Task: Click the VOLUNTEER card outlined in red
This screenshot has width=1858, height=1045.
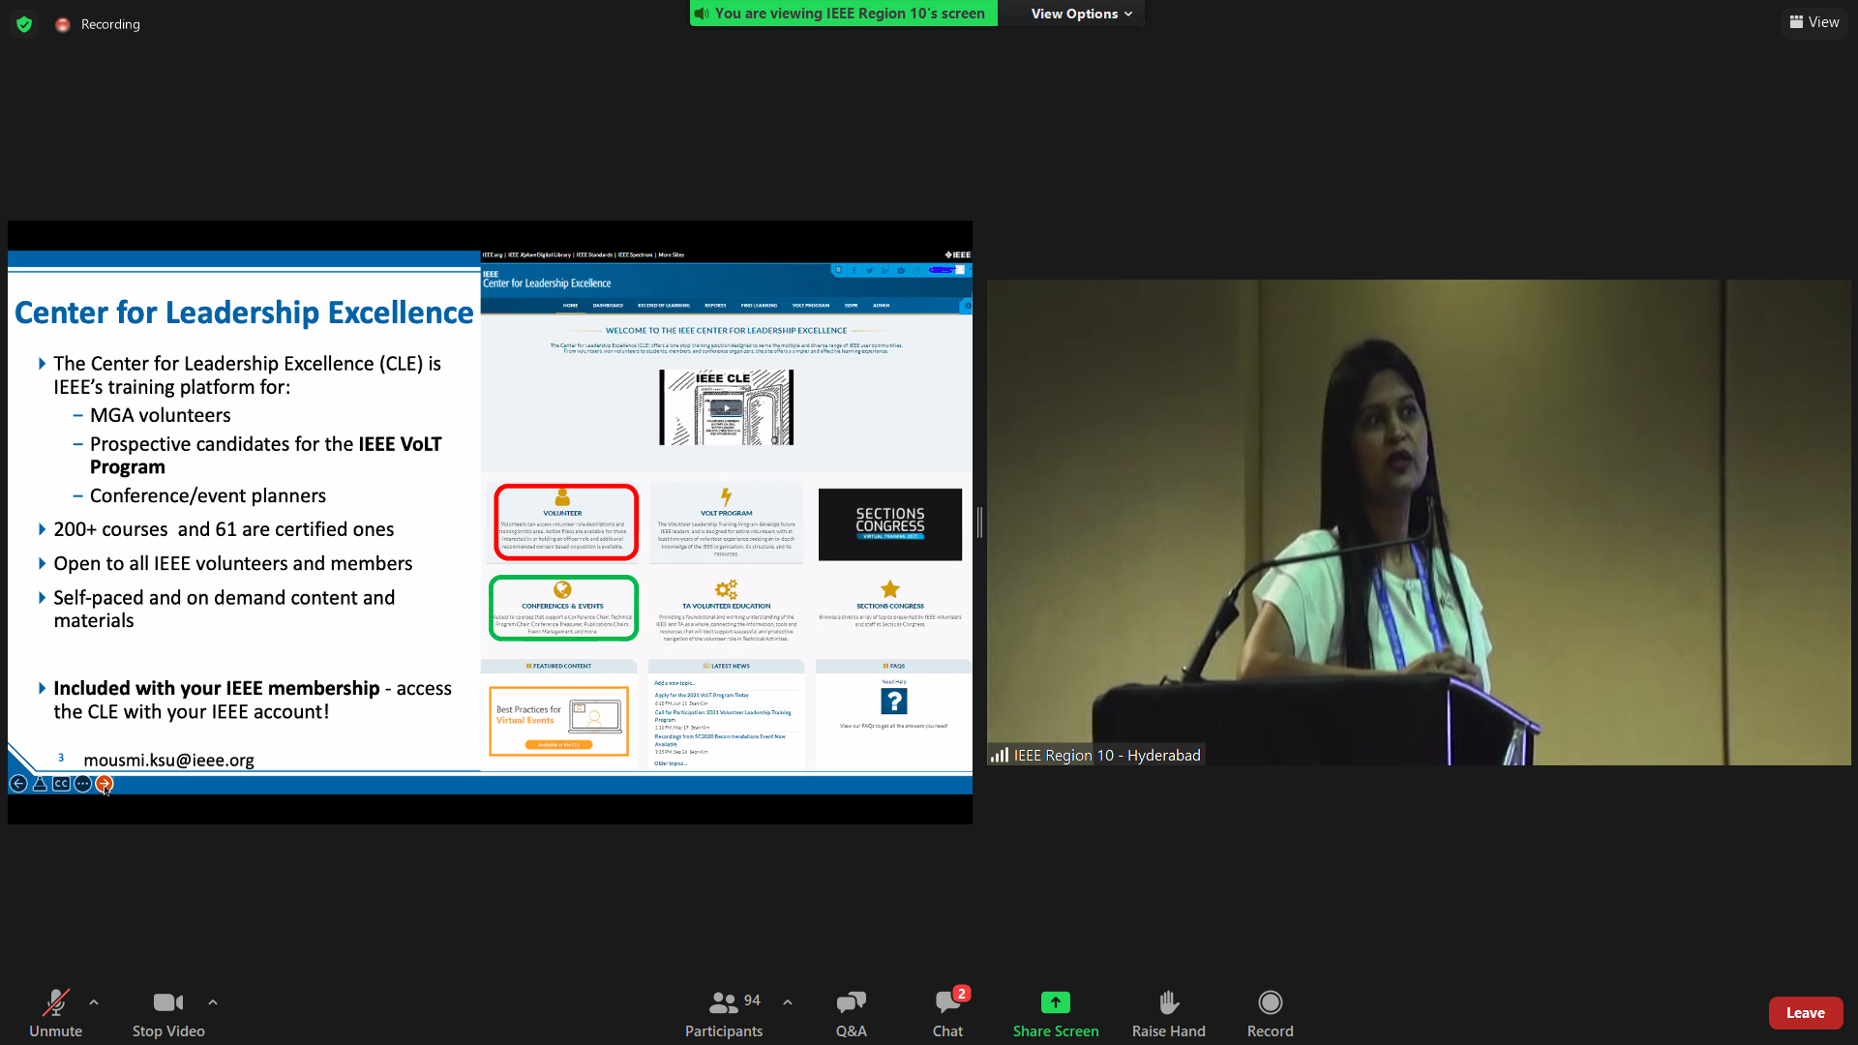Action: point(566,522)
